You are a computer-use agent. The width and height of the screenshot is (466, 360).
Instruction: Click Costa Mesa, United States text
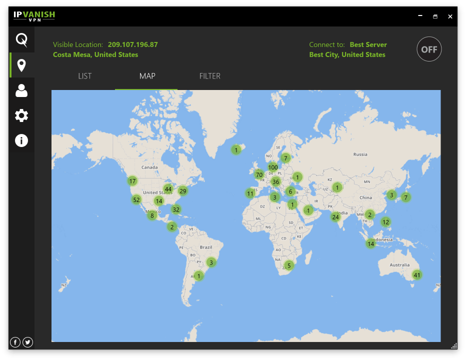(95, 54)
